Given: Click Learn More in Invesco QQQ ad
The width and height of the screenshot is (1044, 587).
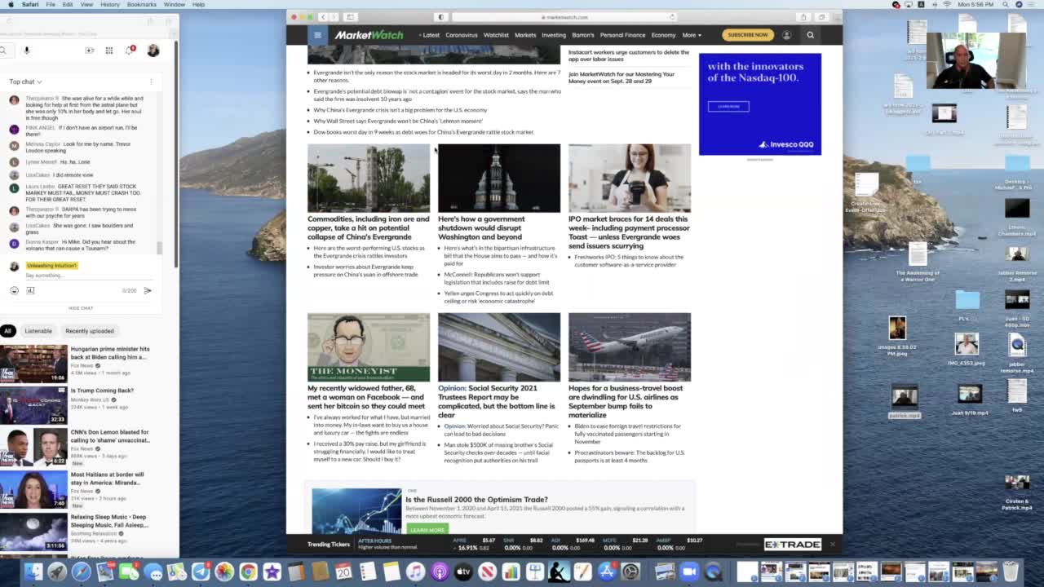Looking at the screenshot, I should pyautogui.click(x=728, y=106).
